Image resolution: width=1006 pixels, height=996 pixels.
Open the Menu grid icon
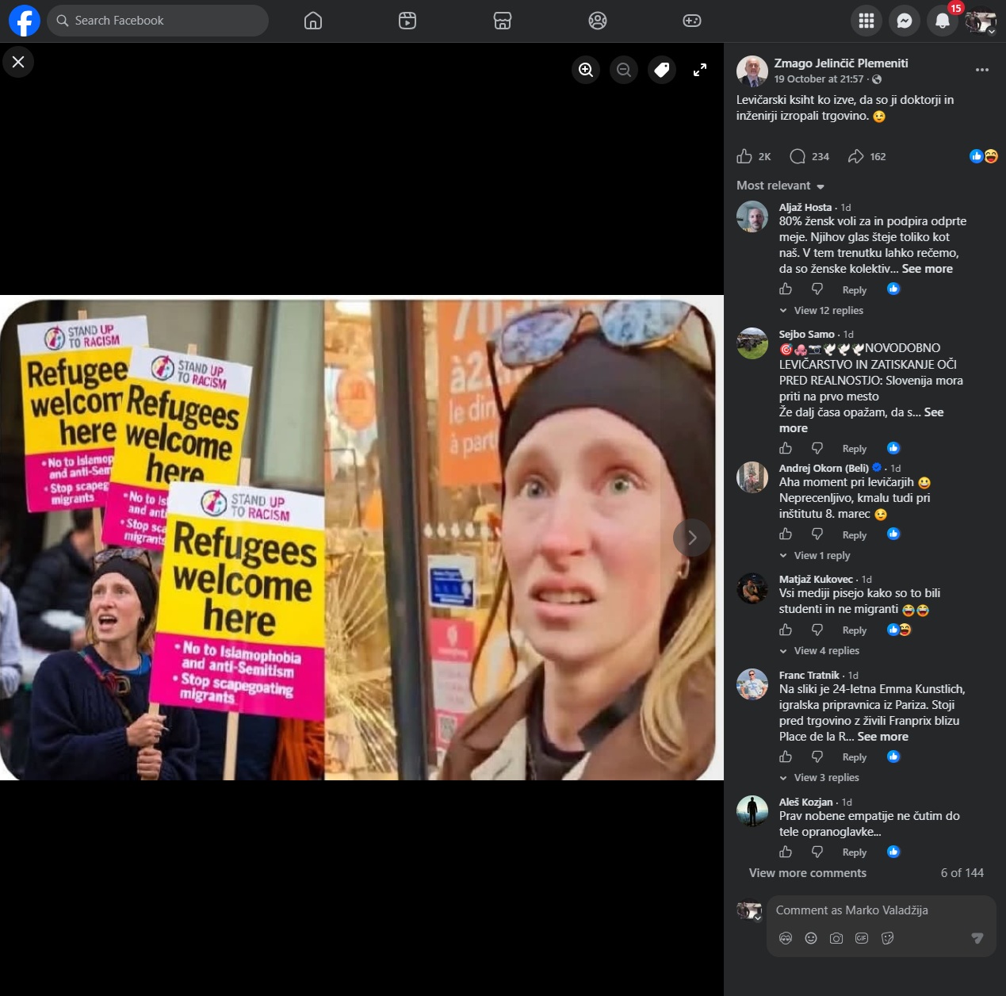[866, 21]
